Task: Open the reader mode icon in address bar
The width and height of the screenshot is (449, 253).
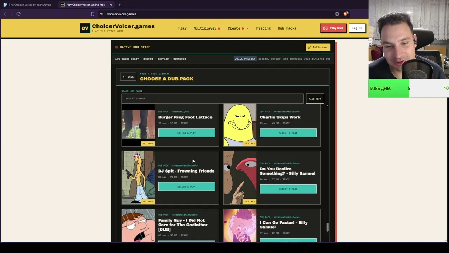Action: click(337, 14)
